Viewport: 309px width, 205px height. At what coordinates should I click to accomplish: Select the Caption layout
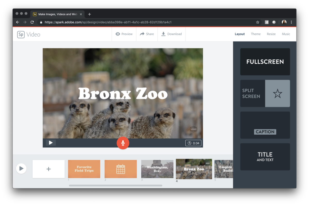pos(265,125)
